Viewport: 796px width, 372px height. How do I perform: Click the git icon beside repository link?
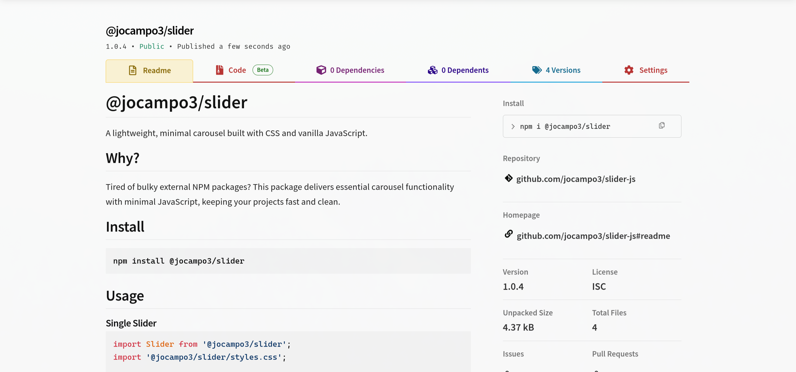coord(508,178)
